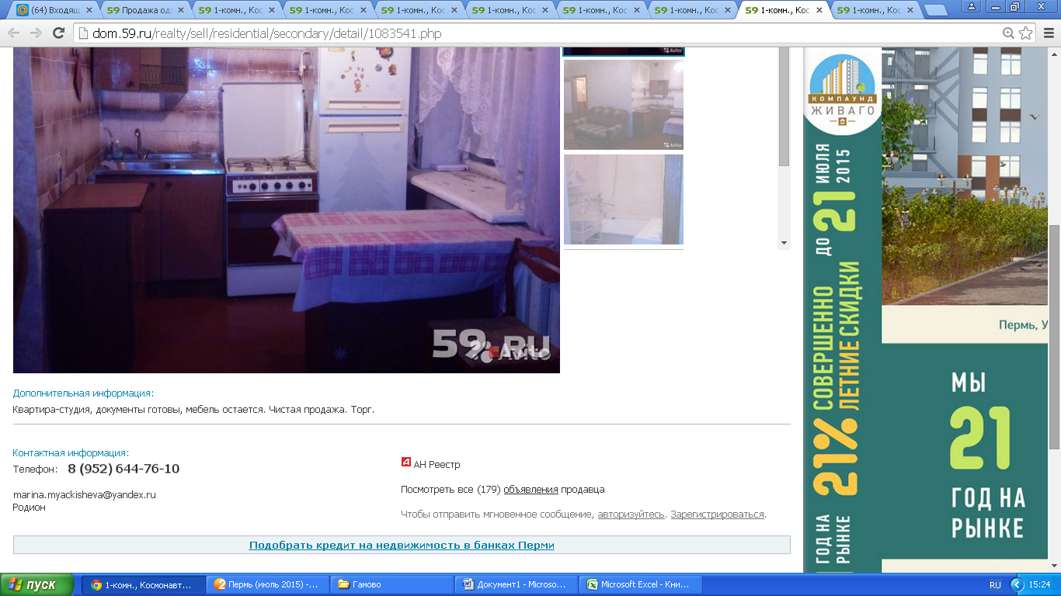Click the авторизуйтесь link
The image size is (1061, 596).
[631, 515]
